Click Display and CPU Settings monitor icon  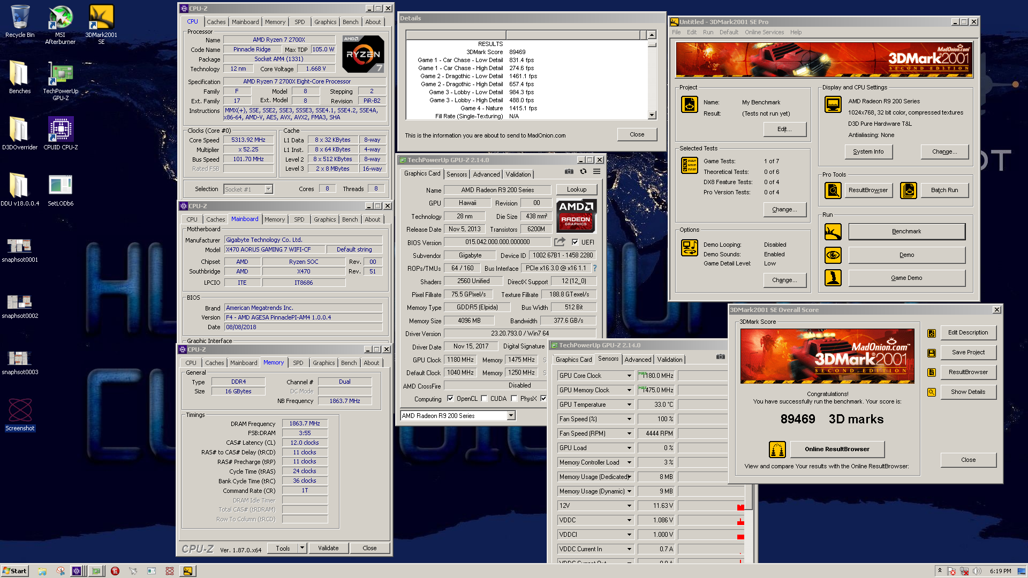coord(833,104)
